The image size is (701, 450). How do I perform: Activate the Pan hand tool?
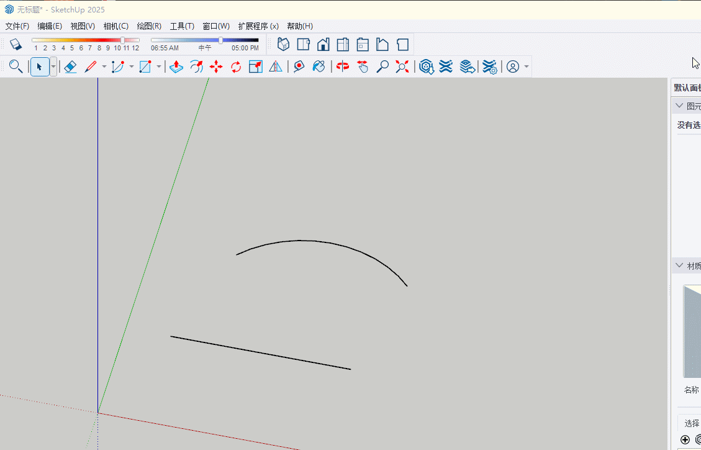click(362, 67)
